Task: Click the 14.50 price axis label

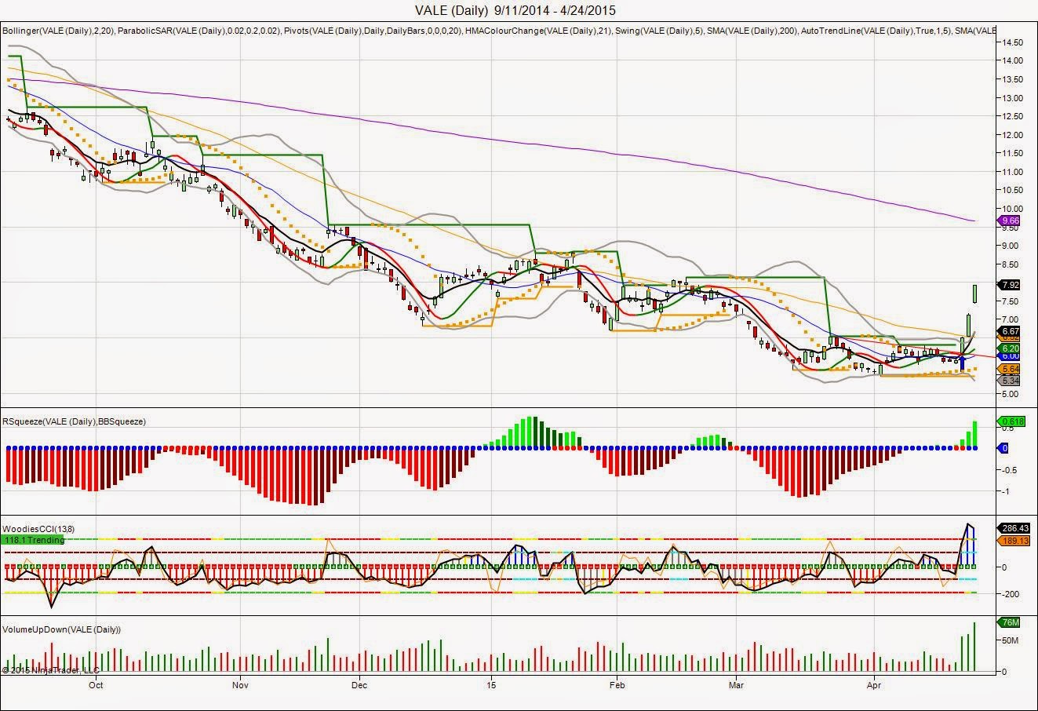Action: point(1011,42)
